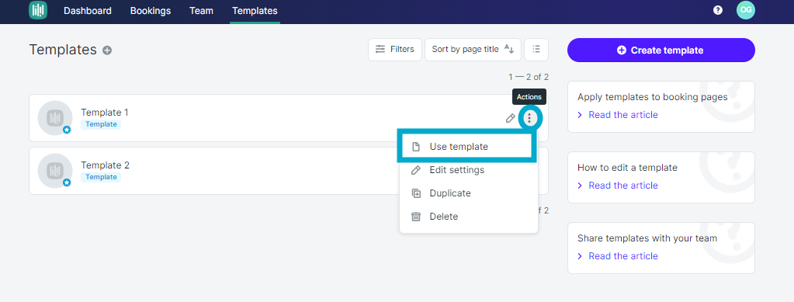
Task: Open the Filters panel
Action: 395,50
